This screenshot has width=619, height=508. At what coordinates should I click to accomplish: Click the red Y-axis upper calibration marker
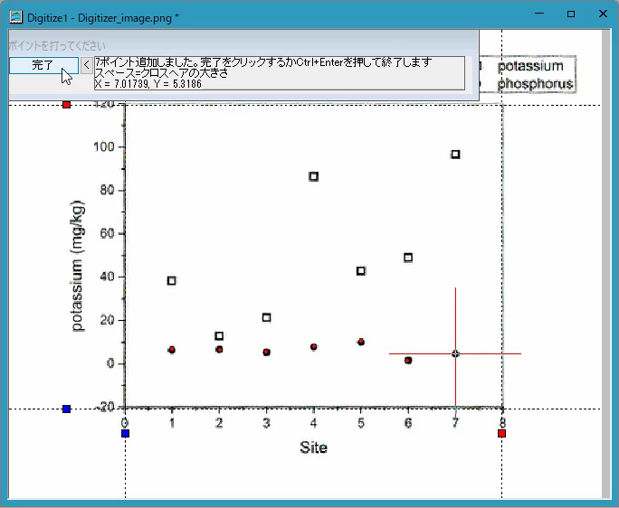(67, 105)
